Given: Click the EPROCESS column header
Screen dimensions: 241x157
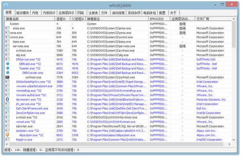Looking at the screenshot, I should pos(159,19).
